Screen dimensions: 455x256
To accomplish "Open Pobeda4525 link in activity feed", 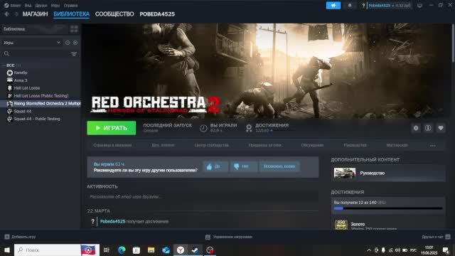I will click(x=112, y=221).
